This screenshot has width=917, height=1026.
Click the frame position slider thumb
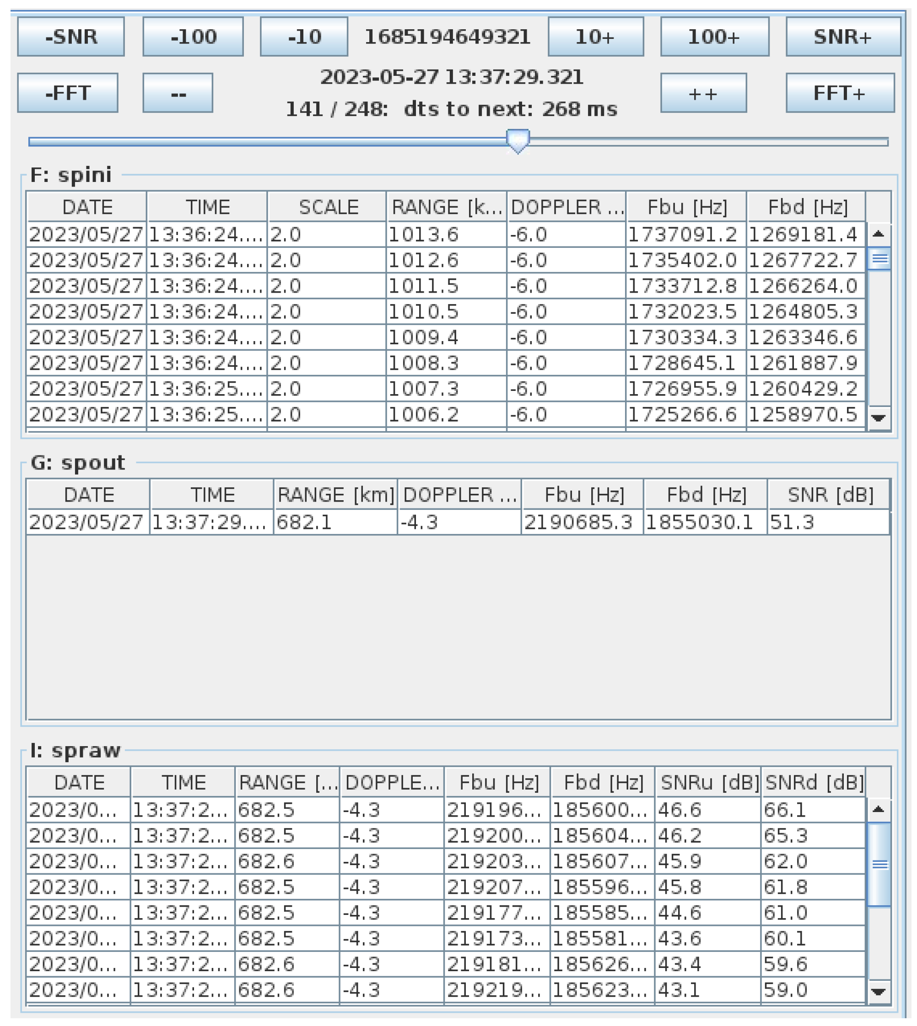(518, 141)
